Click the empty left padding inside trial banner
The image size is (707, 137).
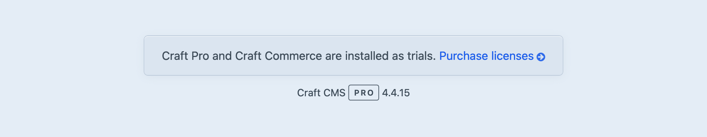pyautogui.click(x=153, y=56)
